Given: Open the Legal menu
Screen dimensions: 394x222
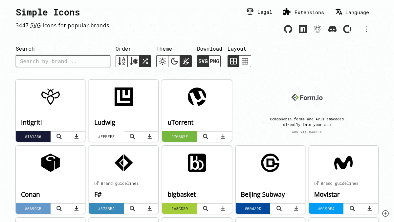Looking at the screenshot, I should point(259,12).
